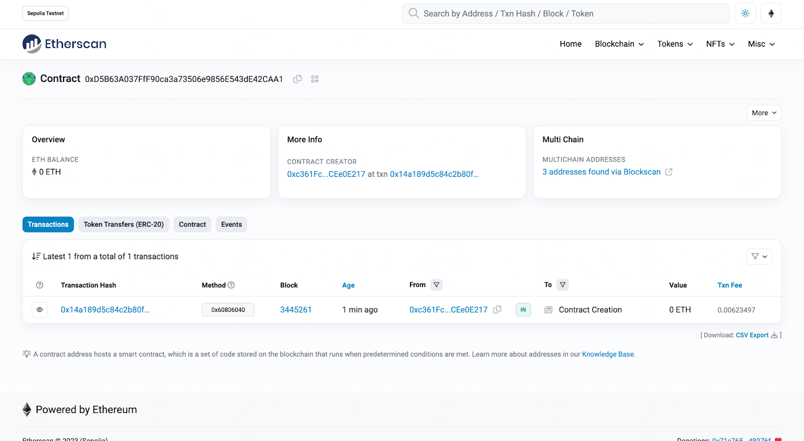This screenshot has width=804, height=441.
Task: Expand the Tokens menu
Action: [675, 44]
